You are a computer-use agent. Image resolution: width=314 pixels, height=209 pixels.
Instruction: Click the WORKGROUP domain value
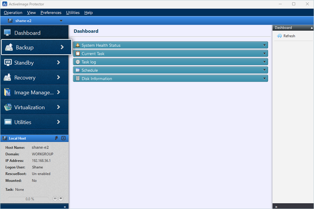(43, 154)
